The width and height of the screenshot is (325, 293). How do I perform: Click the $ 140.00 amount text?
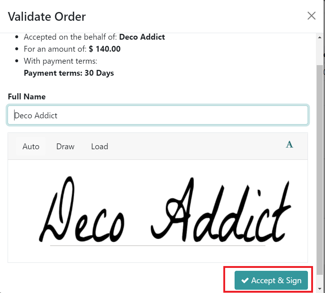point(105,49)
